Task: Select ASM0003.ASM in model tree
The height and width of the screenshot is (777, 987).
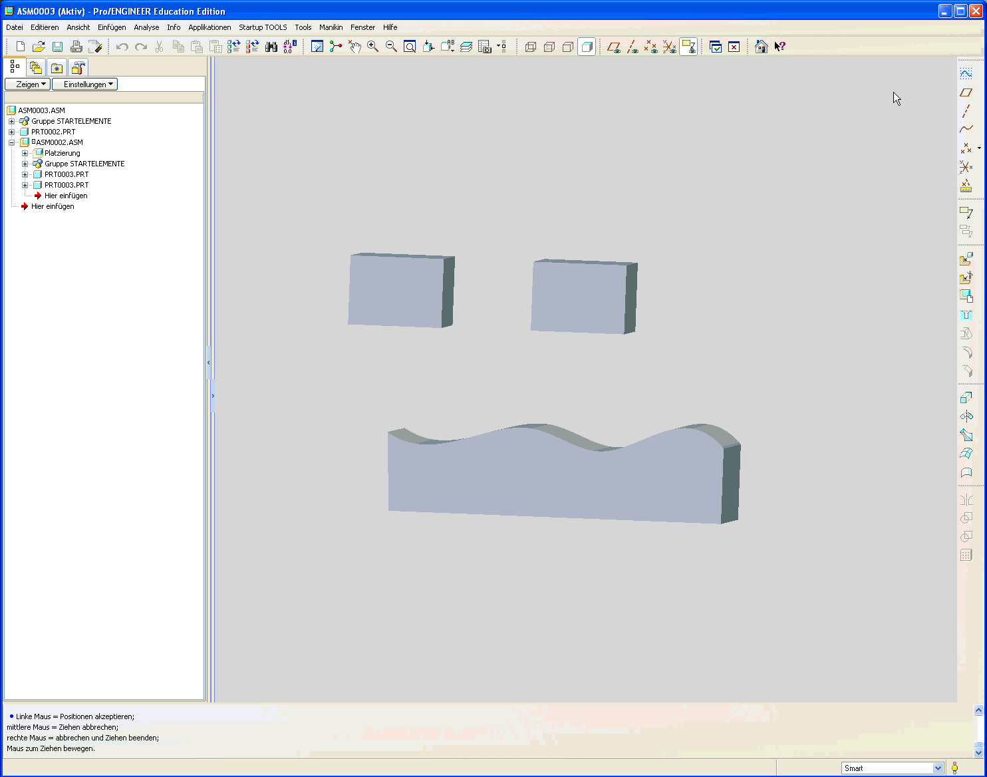Action: 41,110
